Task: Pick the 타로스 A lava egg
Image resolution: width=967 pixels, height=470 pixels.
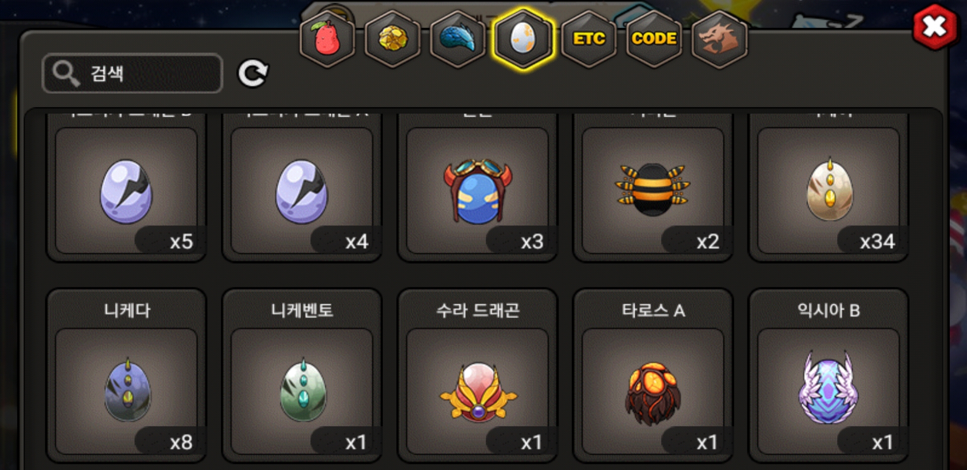Action: tap(653, 375)
